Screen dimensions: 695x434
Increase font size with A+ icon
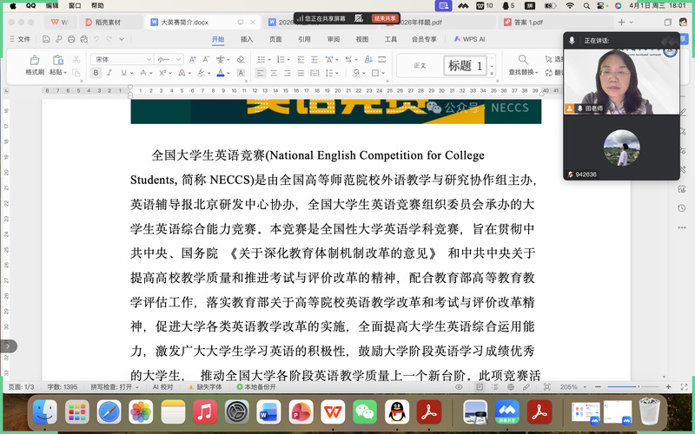point(193,59)
